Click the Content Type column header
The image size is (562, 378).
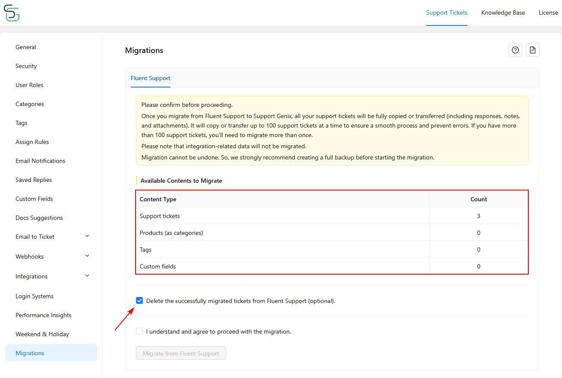tap(158, 199)
